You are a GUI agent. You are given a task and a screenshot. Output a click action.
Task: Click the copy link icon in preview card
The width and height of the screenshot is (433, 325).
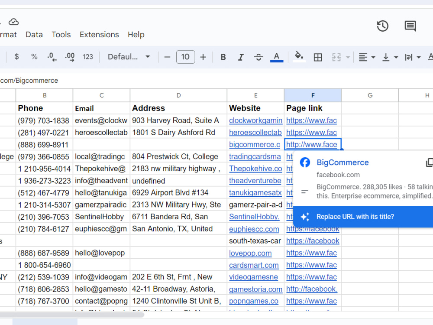(x=430, y=162)
